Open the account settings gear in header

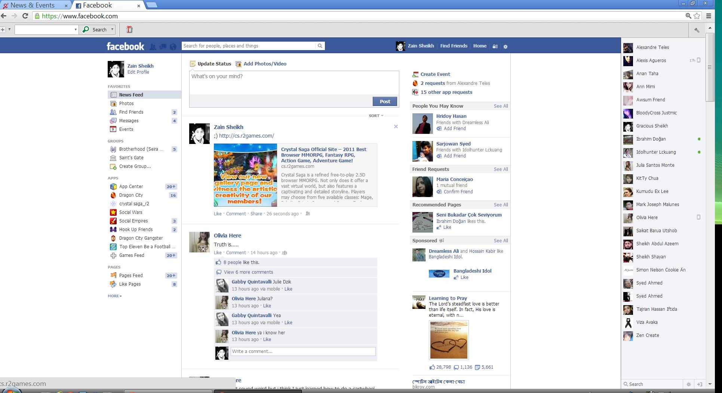point(506,47)
